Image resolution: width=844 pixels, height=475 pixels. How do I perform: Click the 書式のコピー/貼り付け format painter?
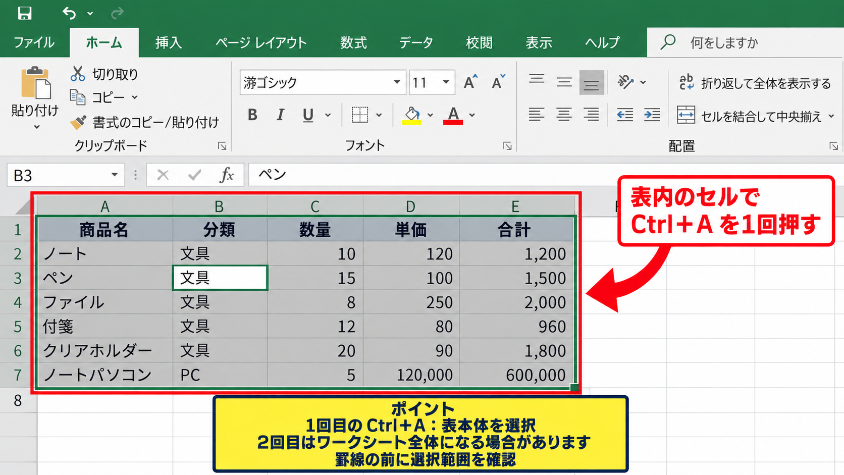tap(145, 122)
